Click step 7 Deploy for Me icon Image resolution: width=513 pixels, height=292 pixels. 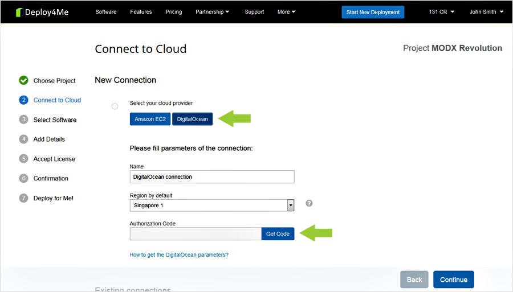pyautogui.click(x=23, y=198)
